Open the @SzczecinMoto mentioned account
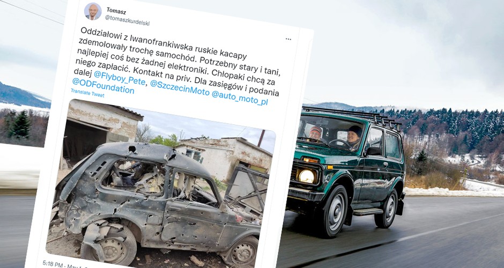 tap(180, 89)
